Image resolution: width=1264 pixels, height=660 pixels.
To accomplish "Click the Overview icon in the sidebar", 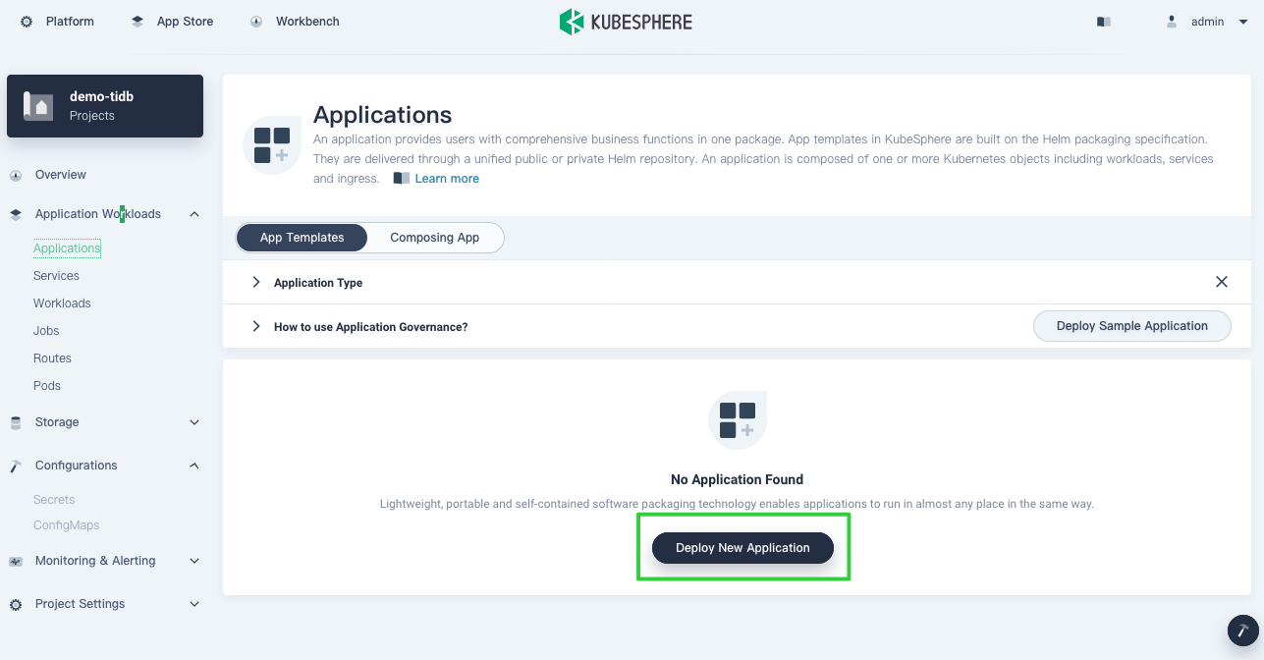I will click(15, 174).
